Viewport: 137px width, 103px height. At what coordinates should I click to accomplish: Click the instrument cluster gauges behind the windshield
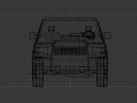88,35
